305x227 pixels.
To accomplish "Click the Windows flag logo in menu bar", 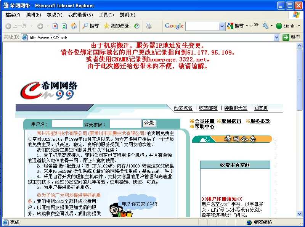I will (x=296, y=15).
